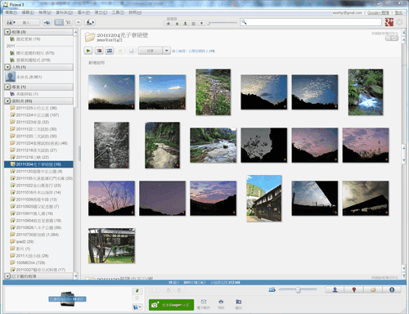Image resolution: width=409 pixels, height=314 pixels.
Task: Create a movie presentation from the folder
Action: (110, 51)
